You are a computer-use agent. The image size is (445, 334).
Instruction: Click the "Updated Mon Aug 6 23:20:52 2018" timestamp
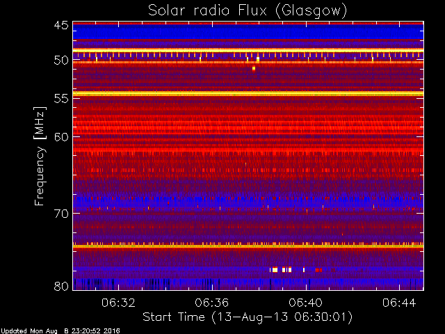pyautogui.click(x=60, y=331)
